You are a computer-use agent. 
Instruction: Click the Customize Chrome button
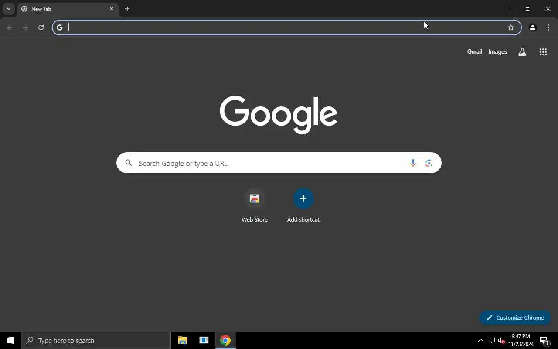pos(515,318)
